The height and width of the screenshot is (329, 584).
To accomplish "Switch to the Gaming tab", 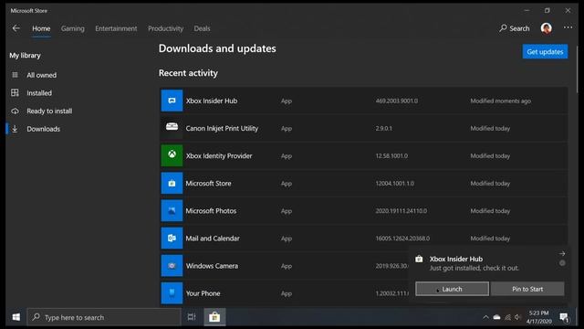I will (73, 28).
